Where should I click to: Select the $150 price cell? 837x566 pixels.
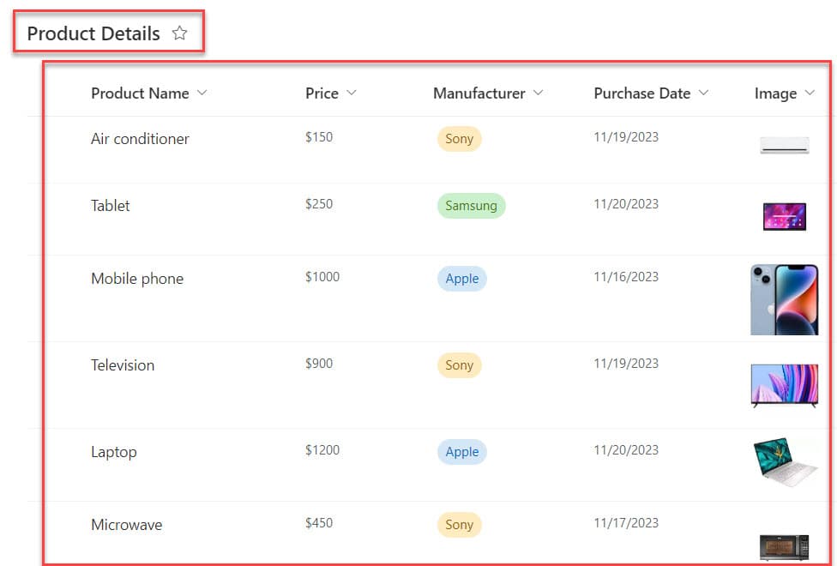(319, 137)
